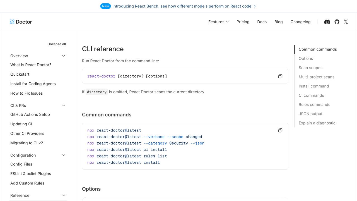Jump to Install command section
Viewport: 357px width, 201px height.
click(x=314, y=86)
